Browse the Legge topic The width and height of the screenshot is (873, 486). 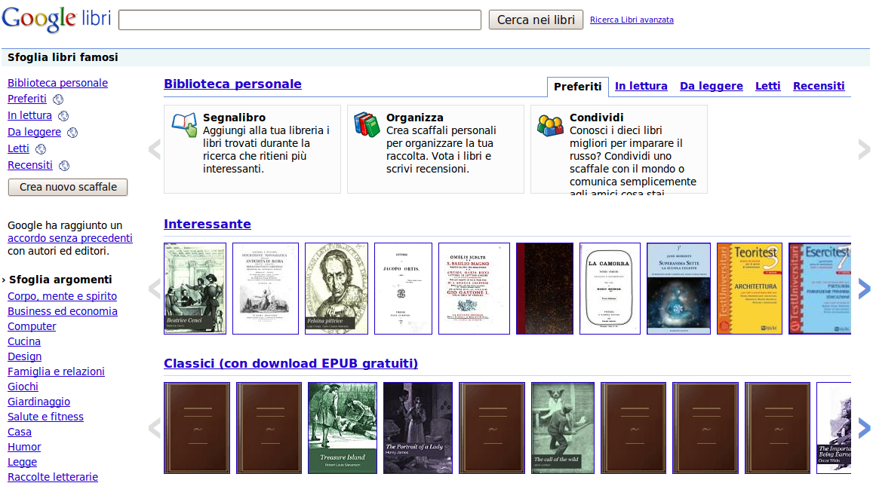[x=23, y=462]
